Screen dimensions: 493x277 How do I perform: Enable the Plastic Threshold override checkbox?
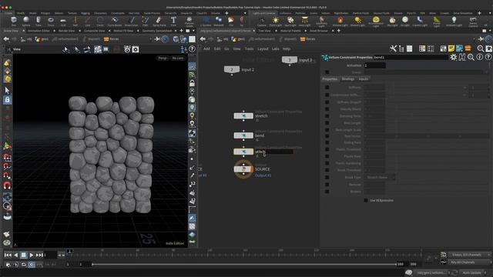pos(327,149)
